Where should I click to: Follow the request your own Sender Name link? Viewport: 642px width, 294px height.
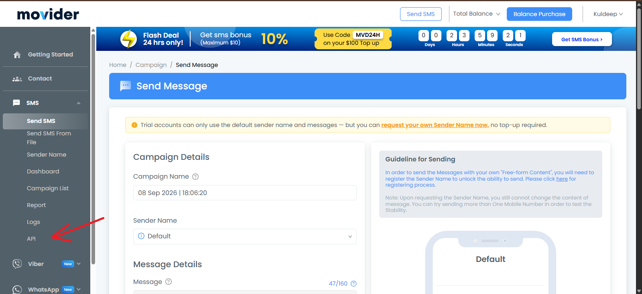pyautogui.click(x=435, y=125)
